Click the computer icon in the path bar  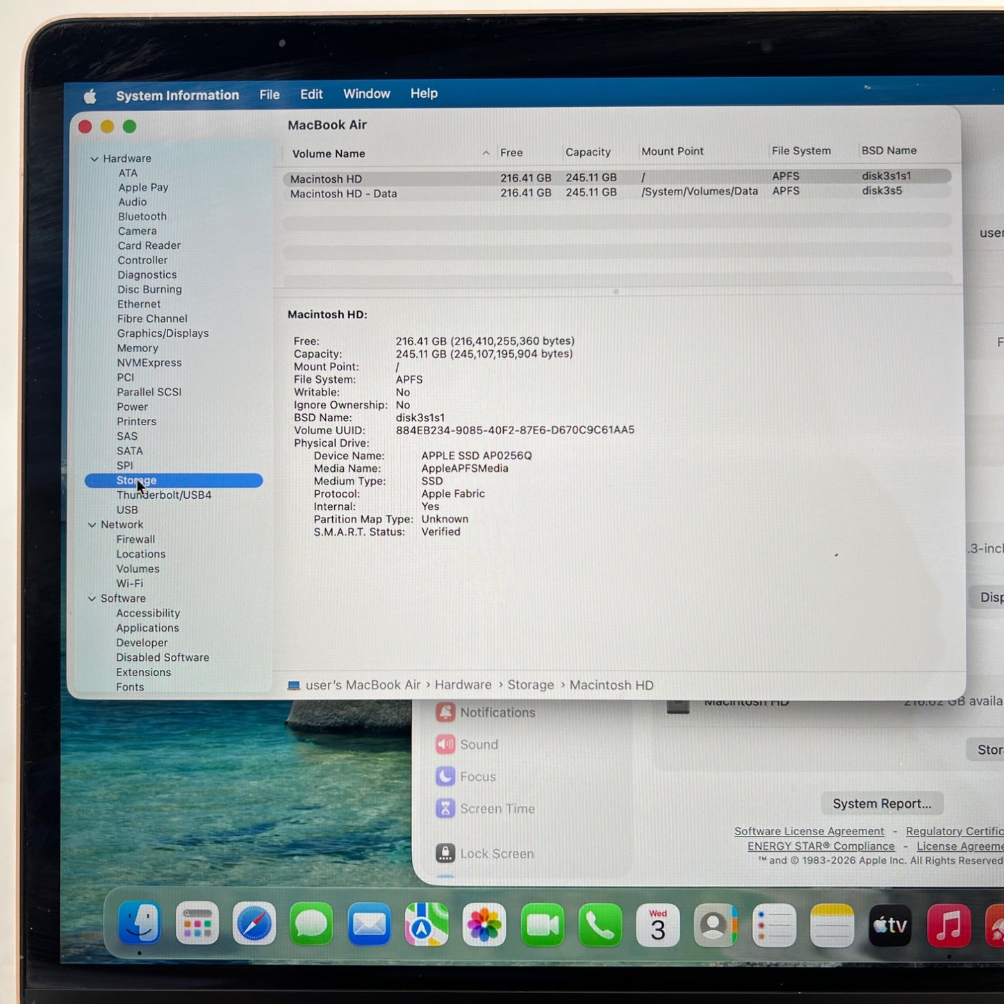click(x=294, y=685)
